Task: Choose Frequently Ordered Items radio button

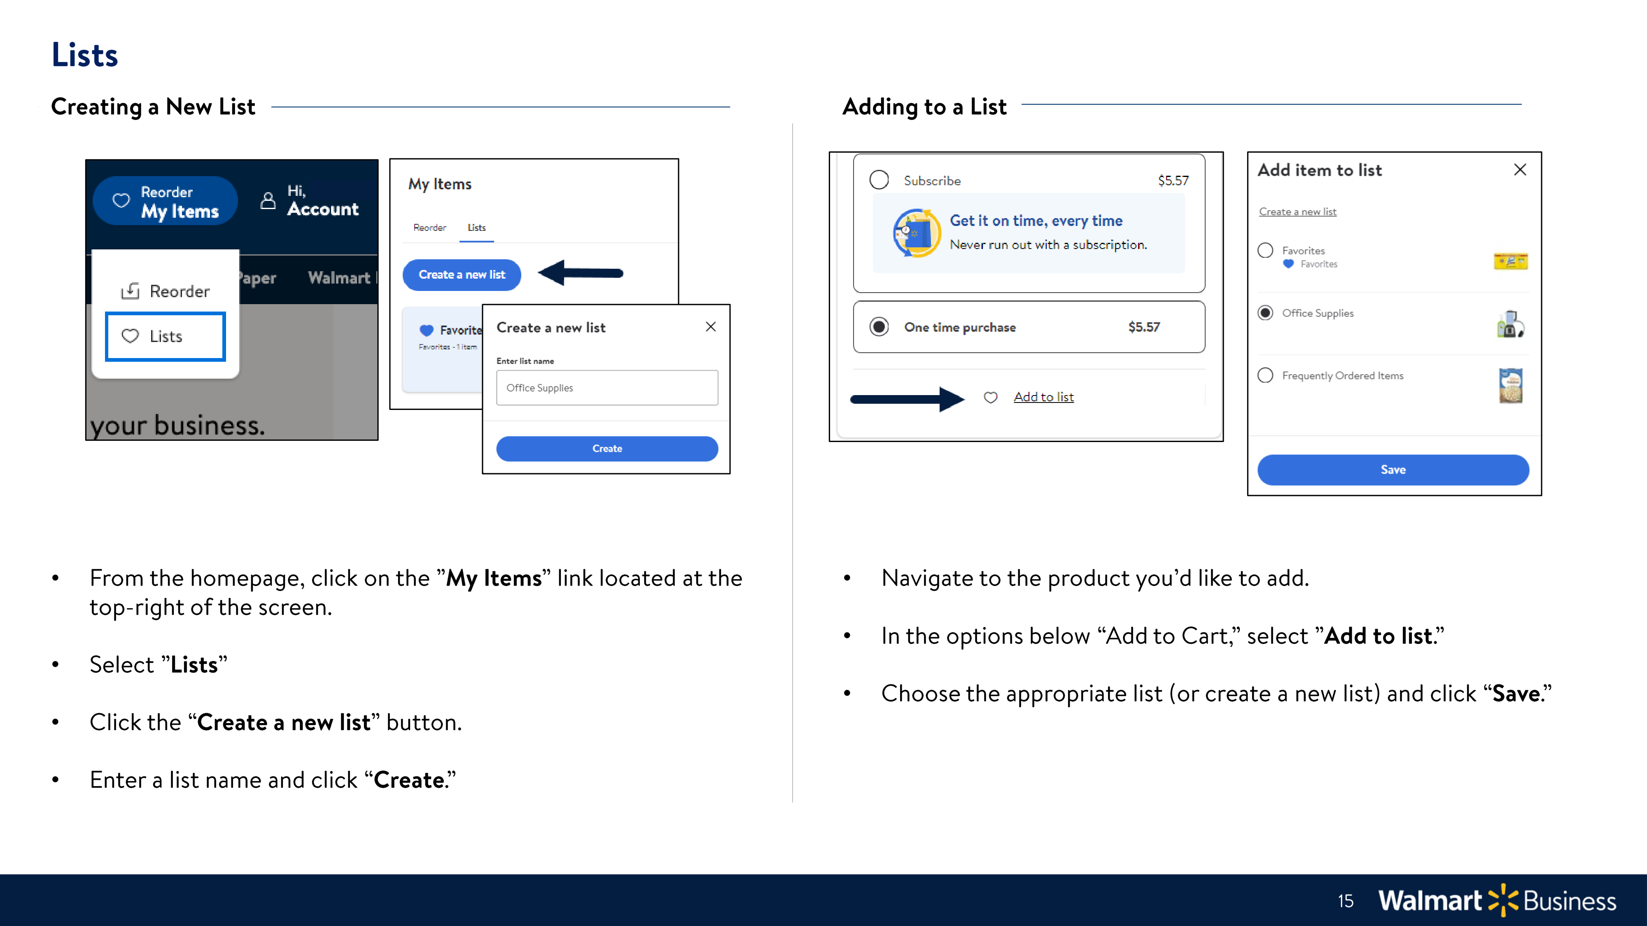Action: click(x=1265, y=375)
